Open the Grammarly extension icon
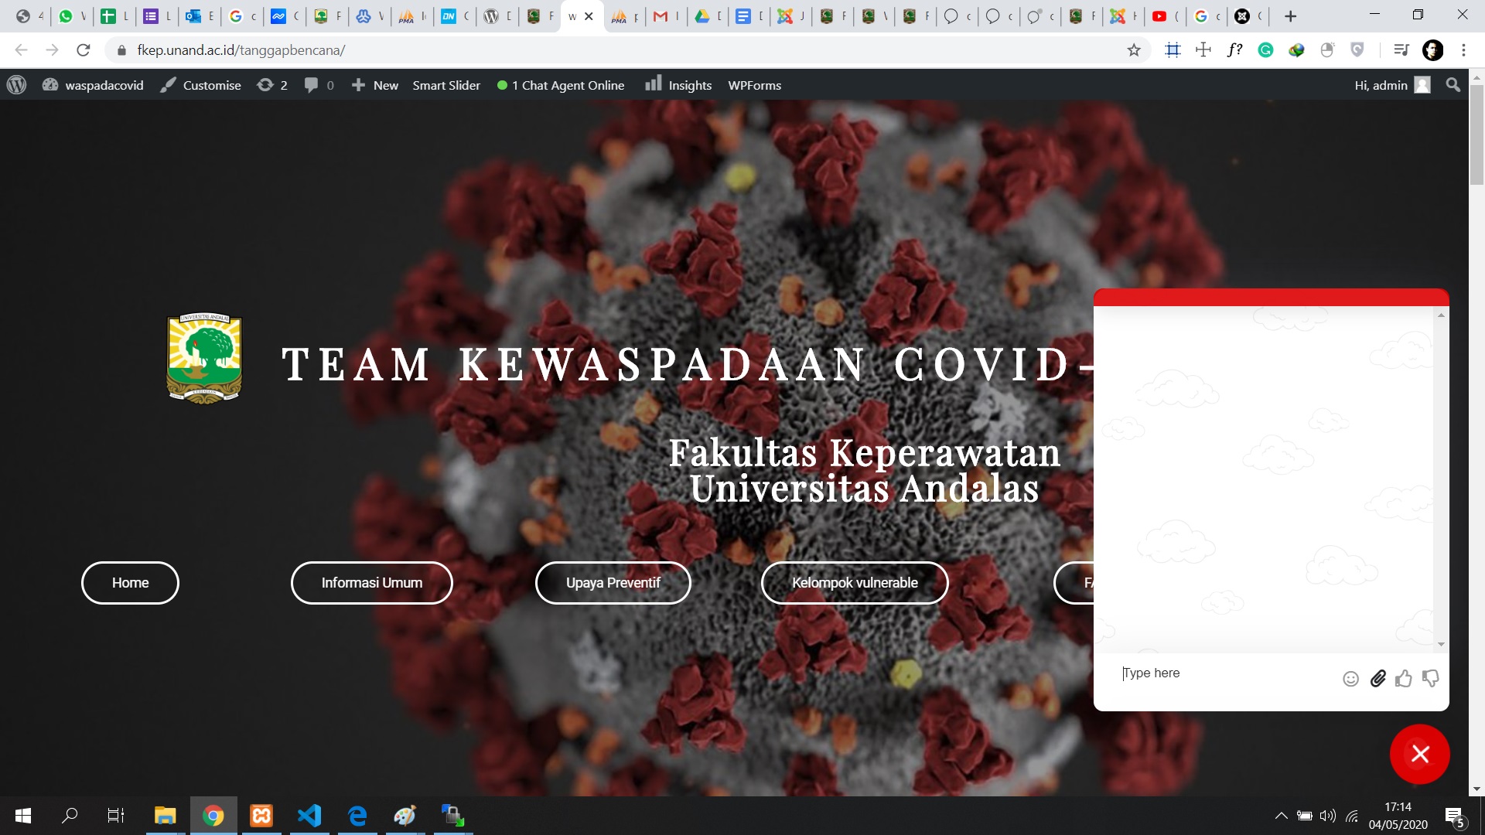The image size is (1485, 835). [x=1265, y=49]
